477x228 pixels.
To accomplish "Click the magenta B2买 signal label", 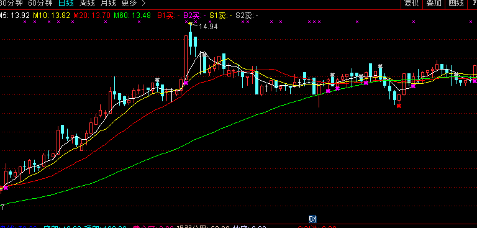I will pyautogui.click(x=194, y=15).
